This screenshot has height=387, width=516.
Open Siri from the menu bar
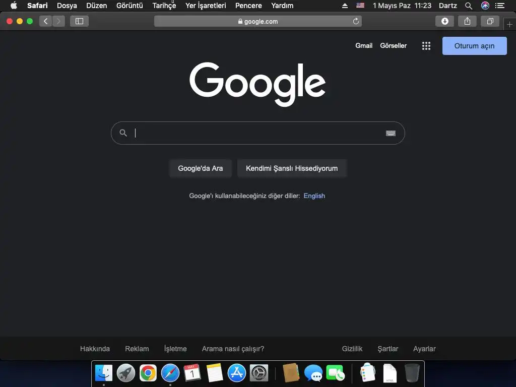click(485, 6)
